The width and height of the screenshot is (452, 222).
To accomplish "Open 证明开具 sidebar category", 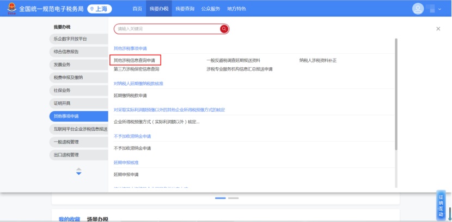I will pyautogui.click(x=62, y=103).
